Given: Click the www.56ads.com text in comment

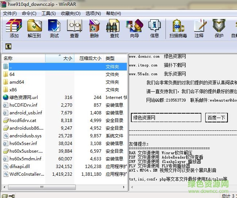Looking at the screenshot, I should [x=143, y=74].
